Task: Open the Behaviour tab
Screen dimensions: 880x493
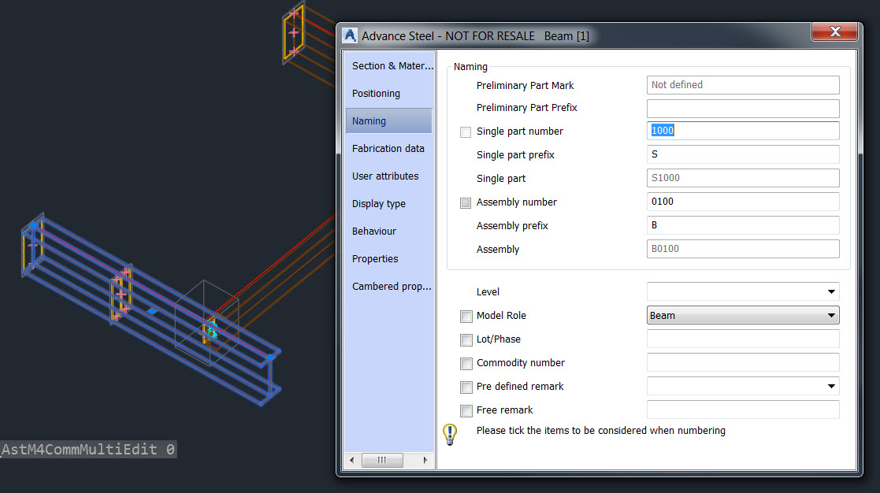Action: (374, 232)
